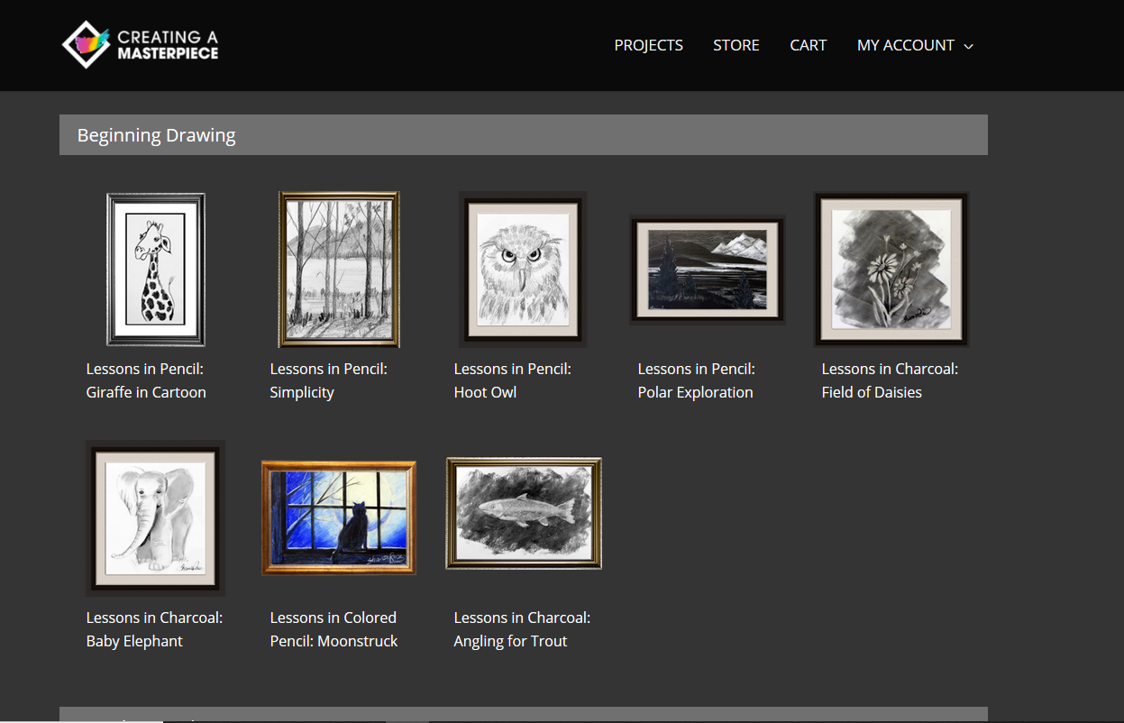
Task: Open the Simplicity forest drawing thumbnail
Action: (x=339, y=269)
